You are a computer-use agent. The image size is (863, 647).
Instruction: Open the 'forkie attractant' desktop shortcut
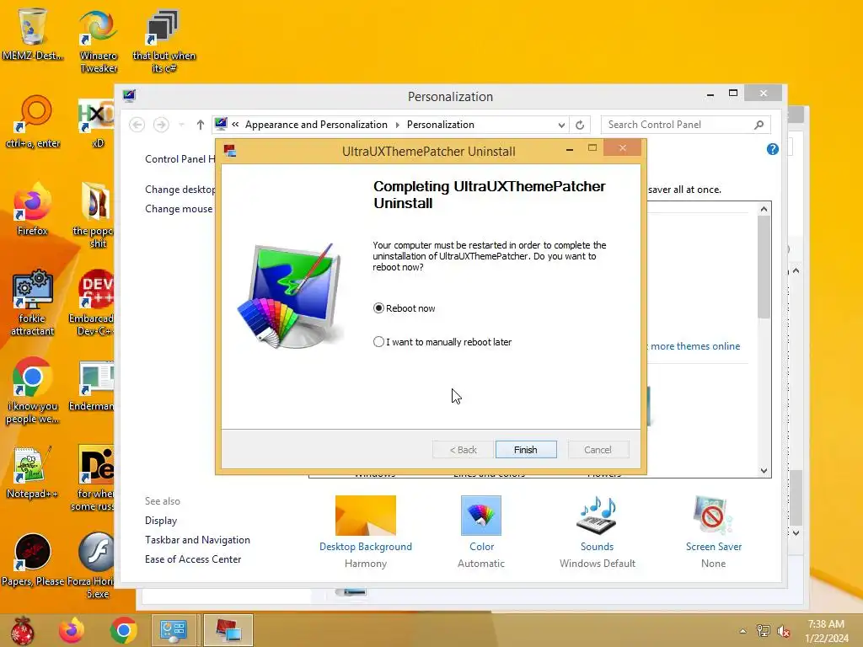tap(33, 302)
